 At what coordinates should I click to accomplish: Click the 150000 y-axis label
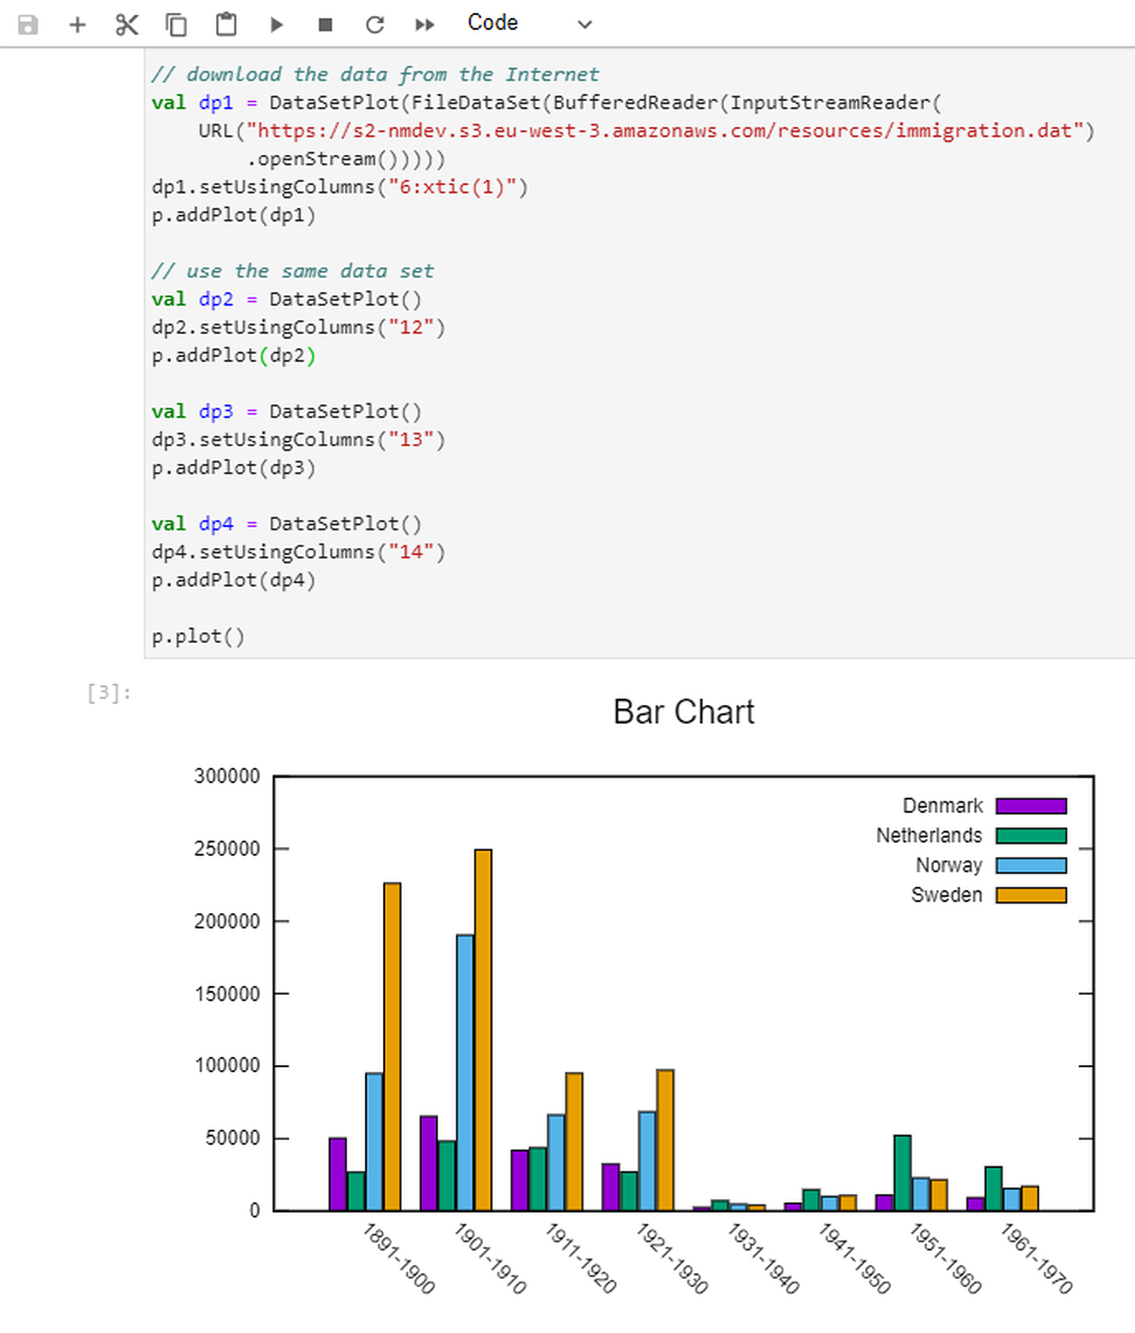[x=227, y=995]
